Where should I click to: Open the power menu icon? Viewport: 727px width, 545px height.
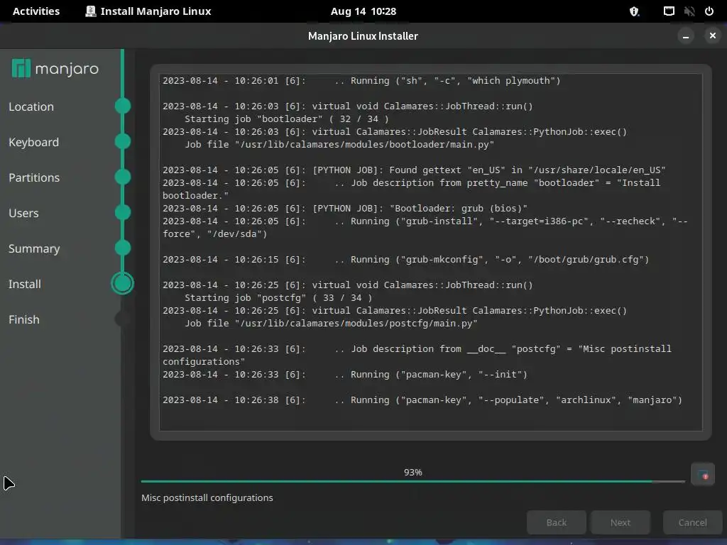click(x=709, y=11)
